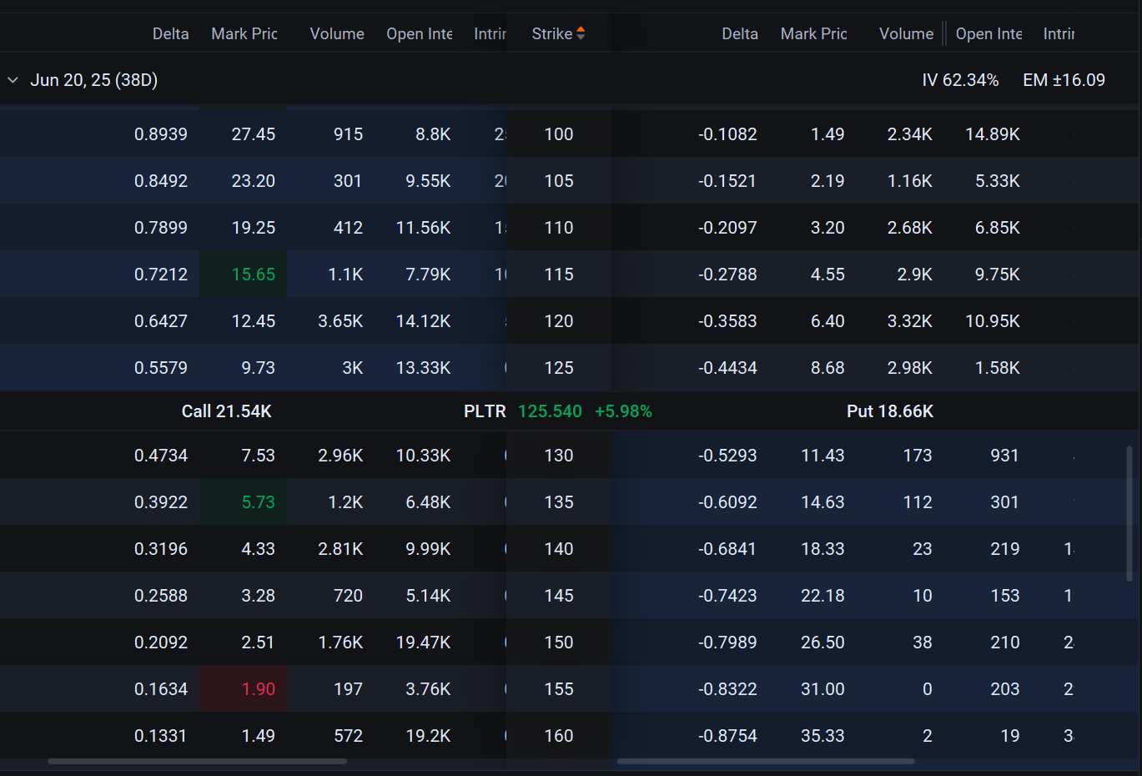Click the vertical scrollbar on the right
The image size is (1142, 776).
(x=1129, y=513)
